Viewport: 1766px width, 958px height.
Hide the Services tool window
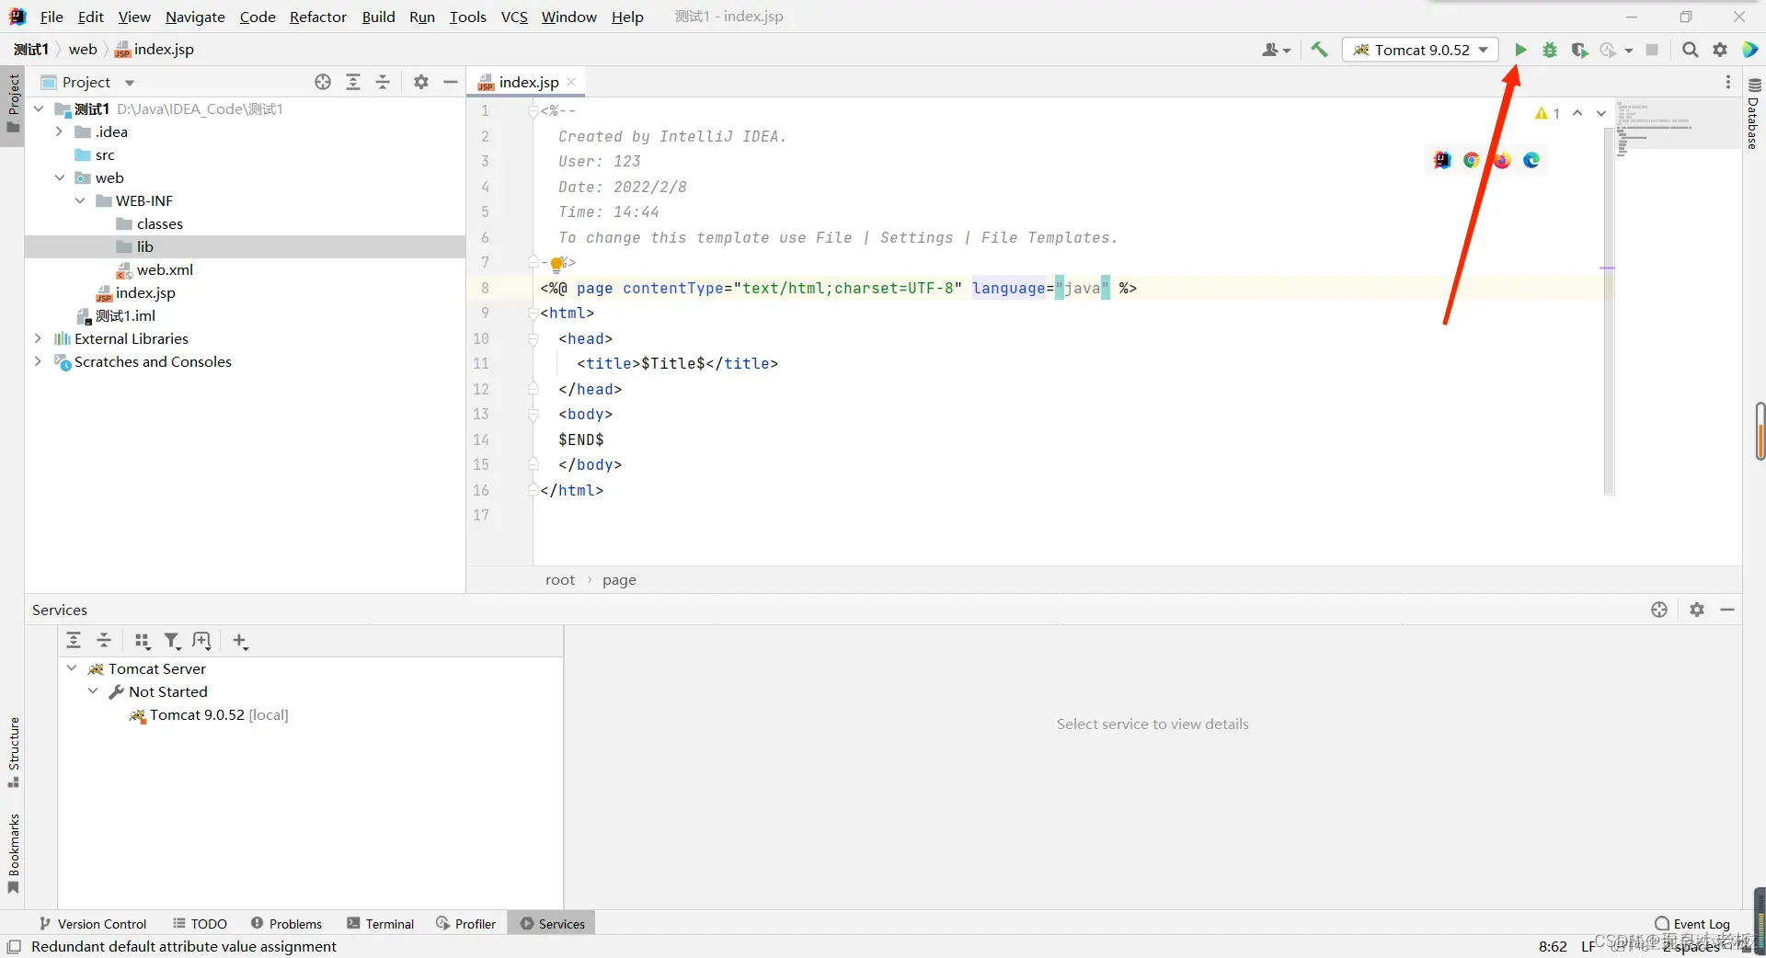click(1727, 610)
